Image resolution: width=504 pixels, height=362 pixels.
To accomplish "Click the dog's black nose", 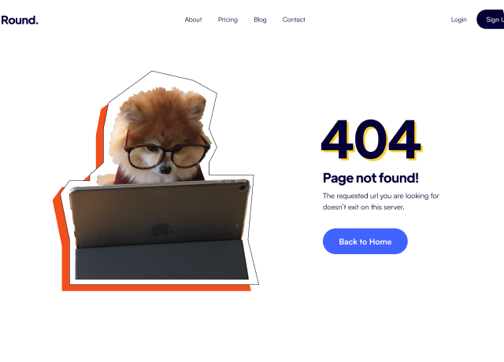I will click(x=165, y=169).
